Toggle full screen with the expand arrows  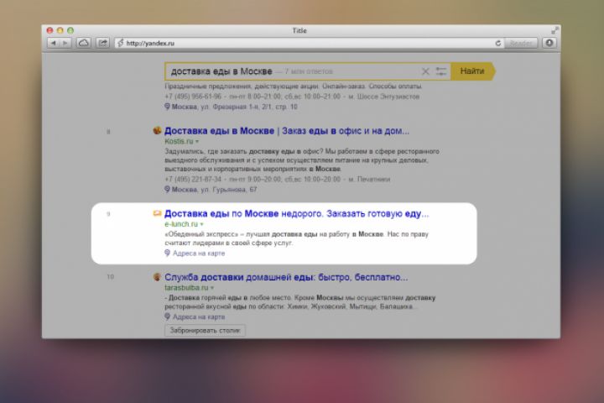point(555,30)
